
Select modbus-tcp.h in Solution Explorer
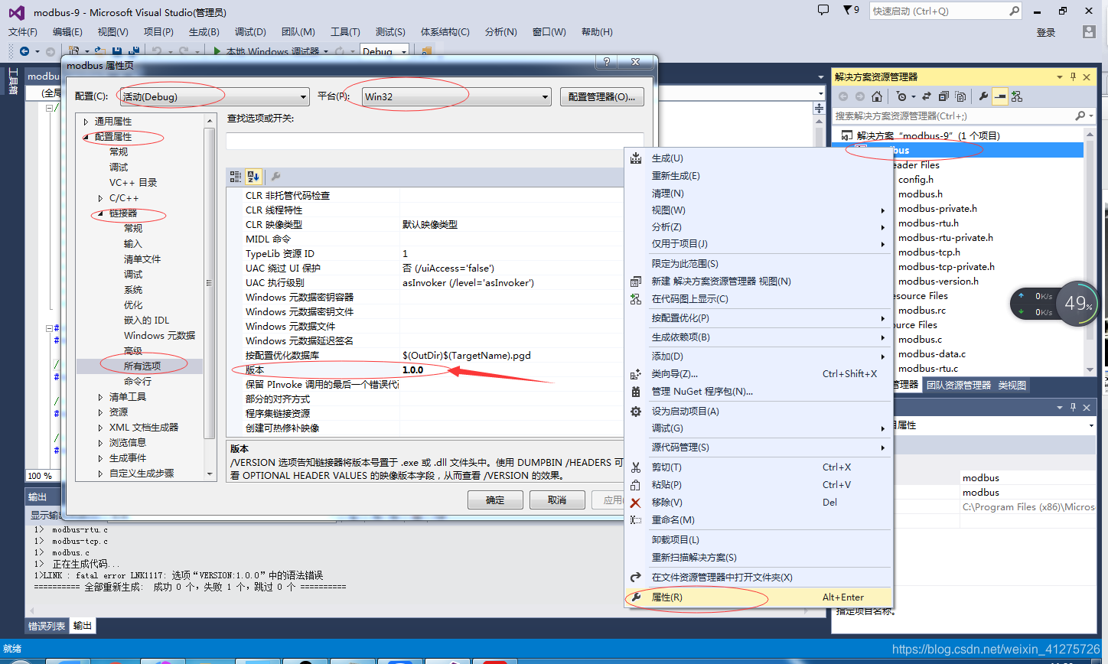point(929,252)
